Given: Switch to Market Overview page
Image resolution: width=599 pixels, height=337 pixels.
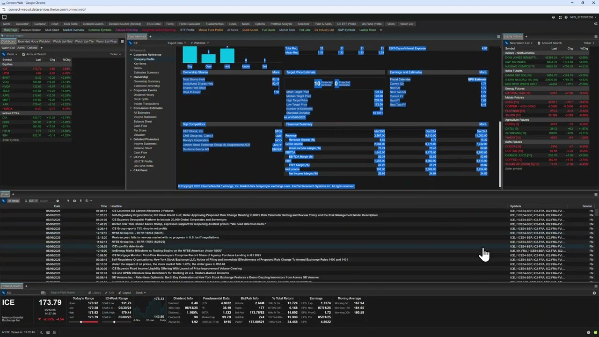Looking at the screenshot, I should coord(73,30).
